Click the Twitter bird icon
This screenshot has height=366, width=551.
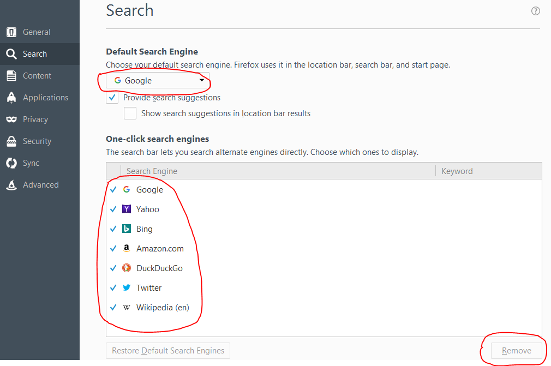pos(127,287)
